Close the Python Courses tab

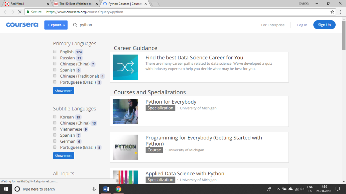click(146, 4)
